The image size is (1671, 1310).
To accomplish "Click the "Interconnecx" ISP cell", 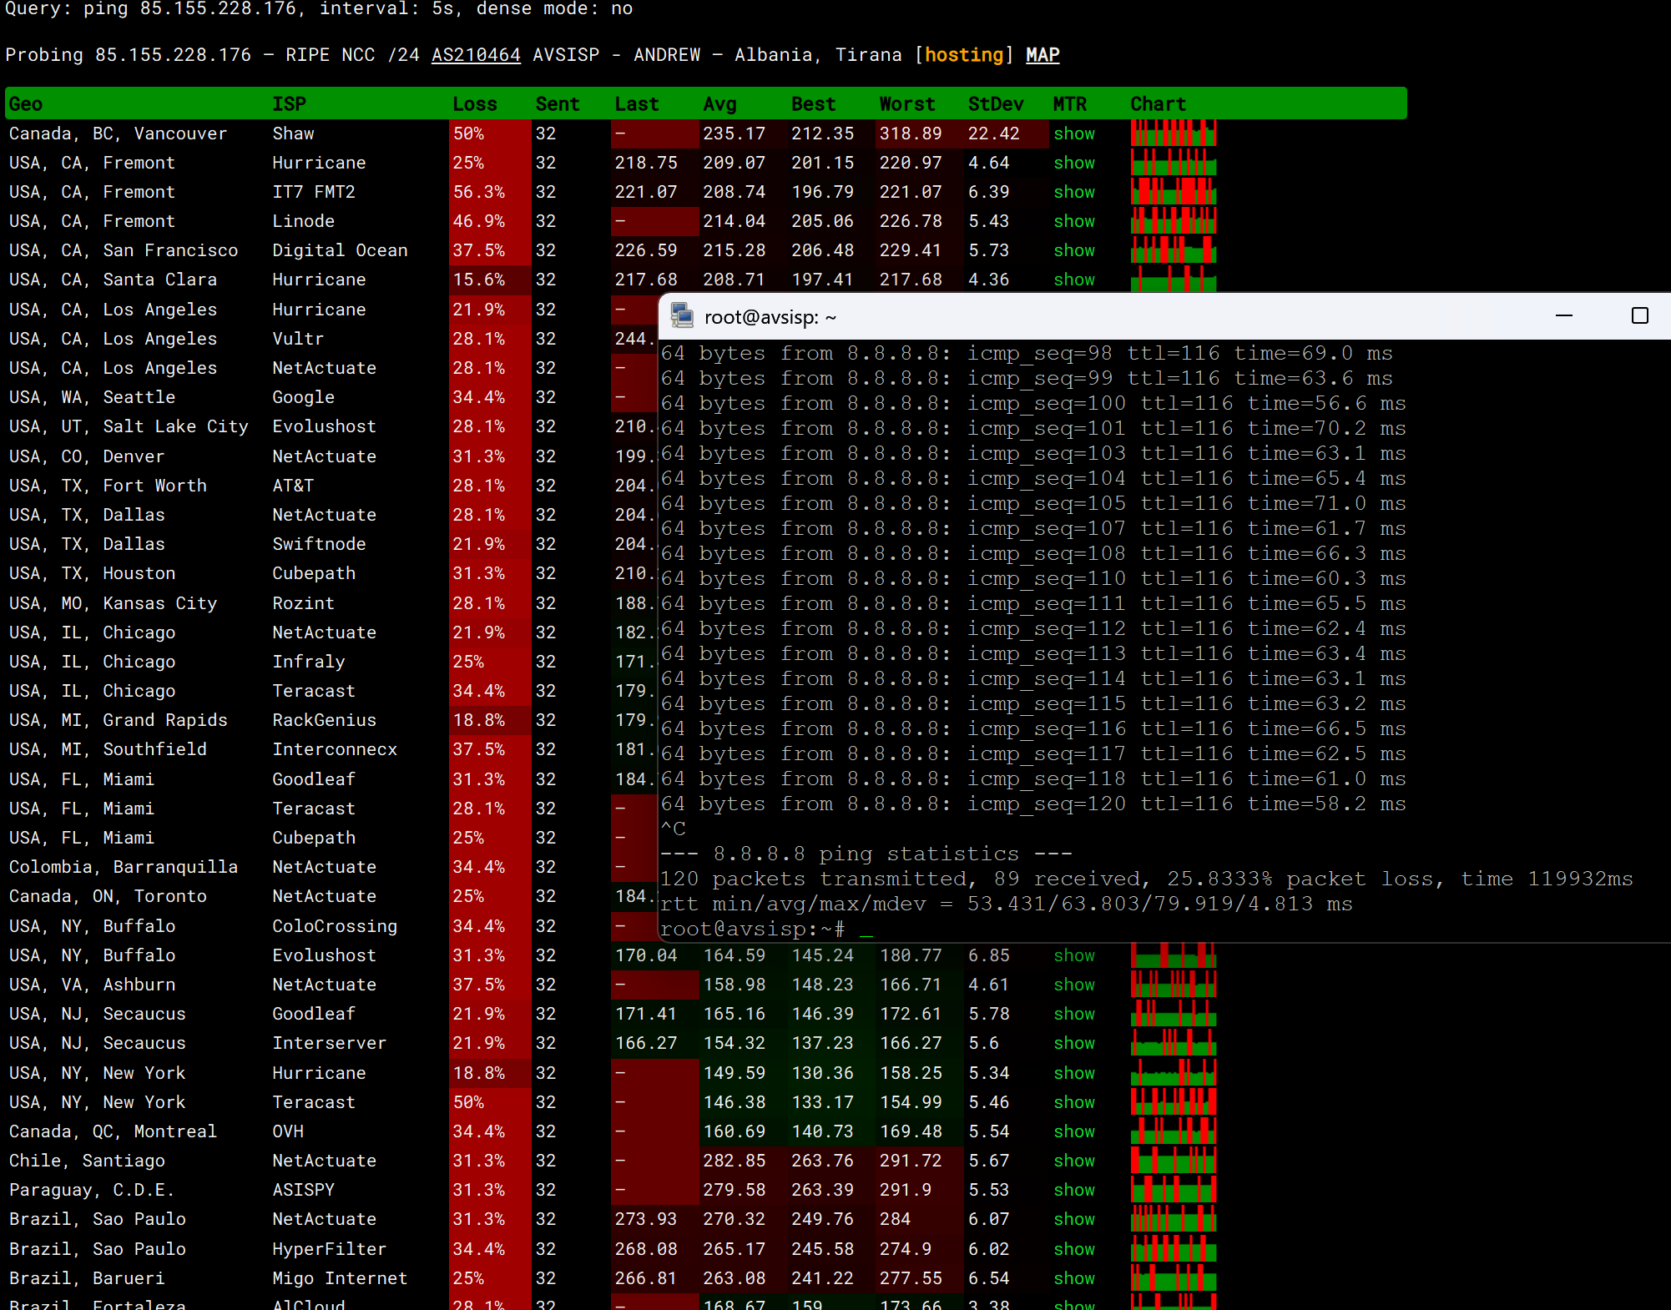I will tap(335, 749).
